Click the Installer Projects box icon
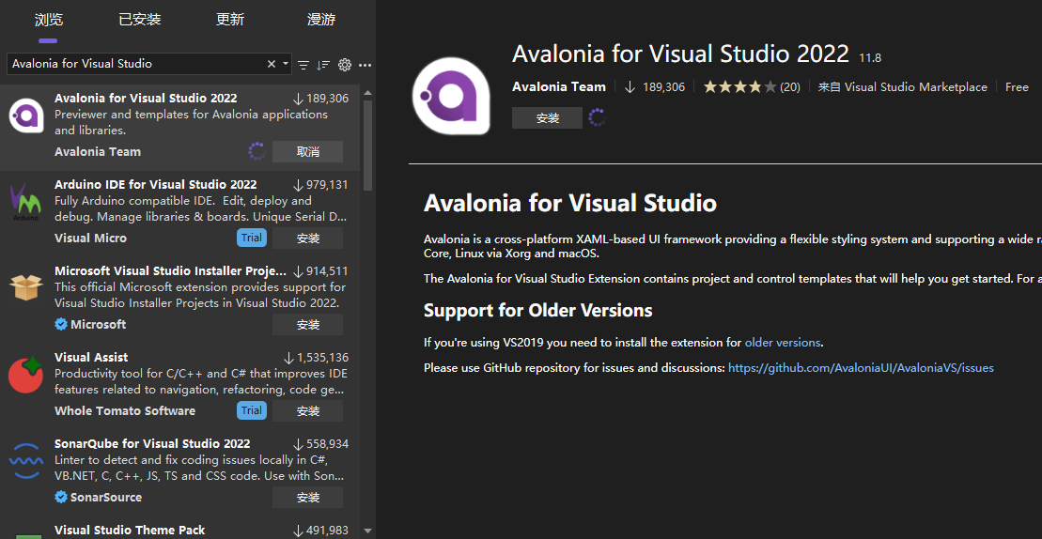The width and height of the screenshot is (1042, 539). pyautogui.click(x=26, y=288)
